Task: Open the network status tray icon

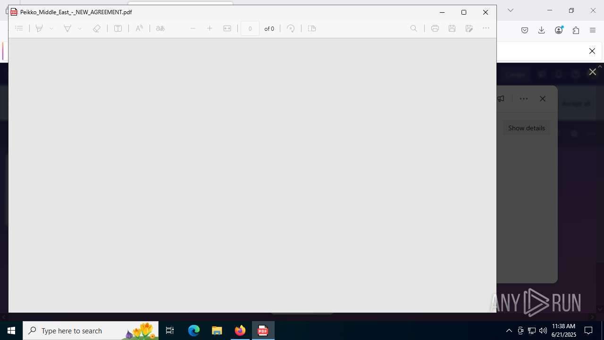Action: click(532, 331)
